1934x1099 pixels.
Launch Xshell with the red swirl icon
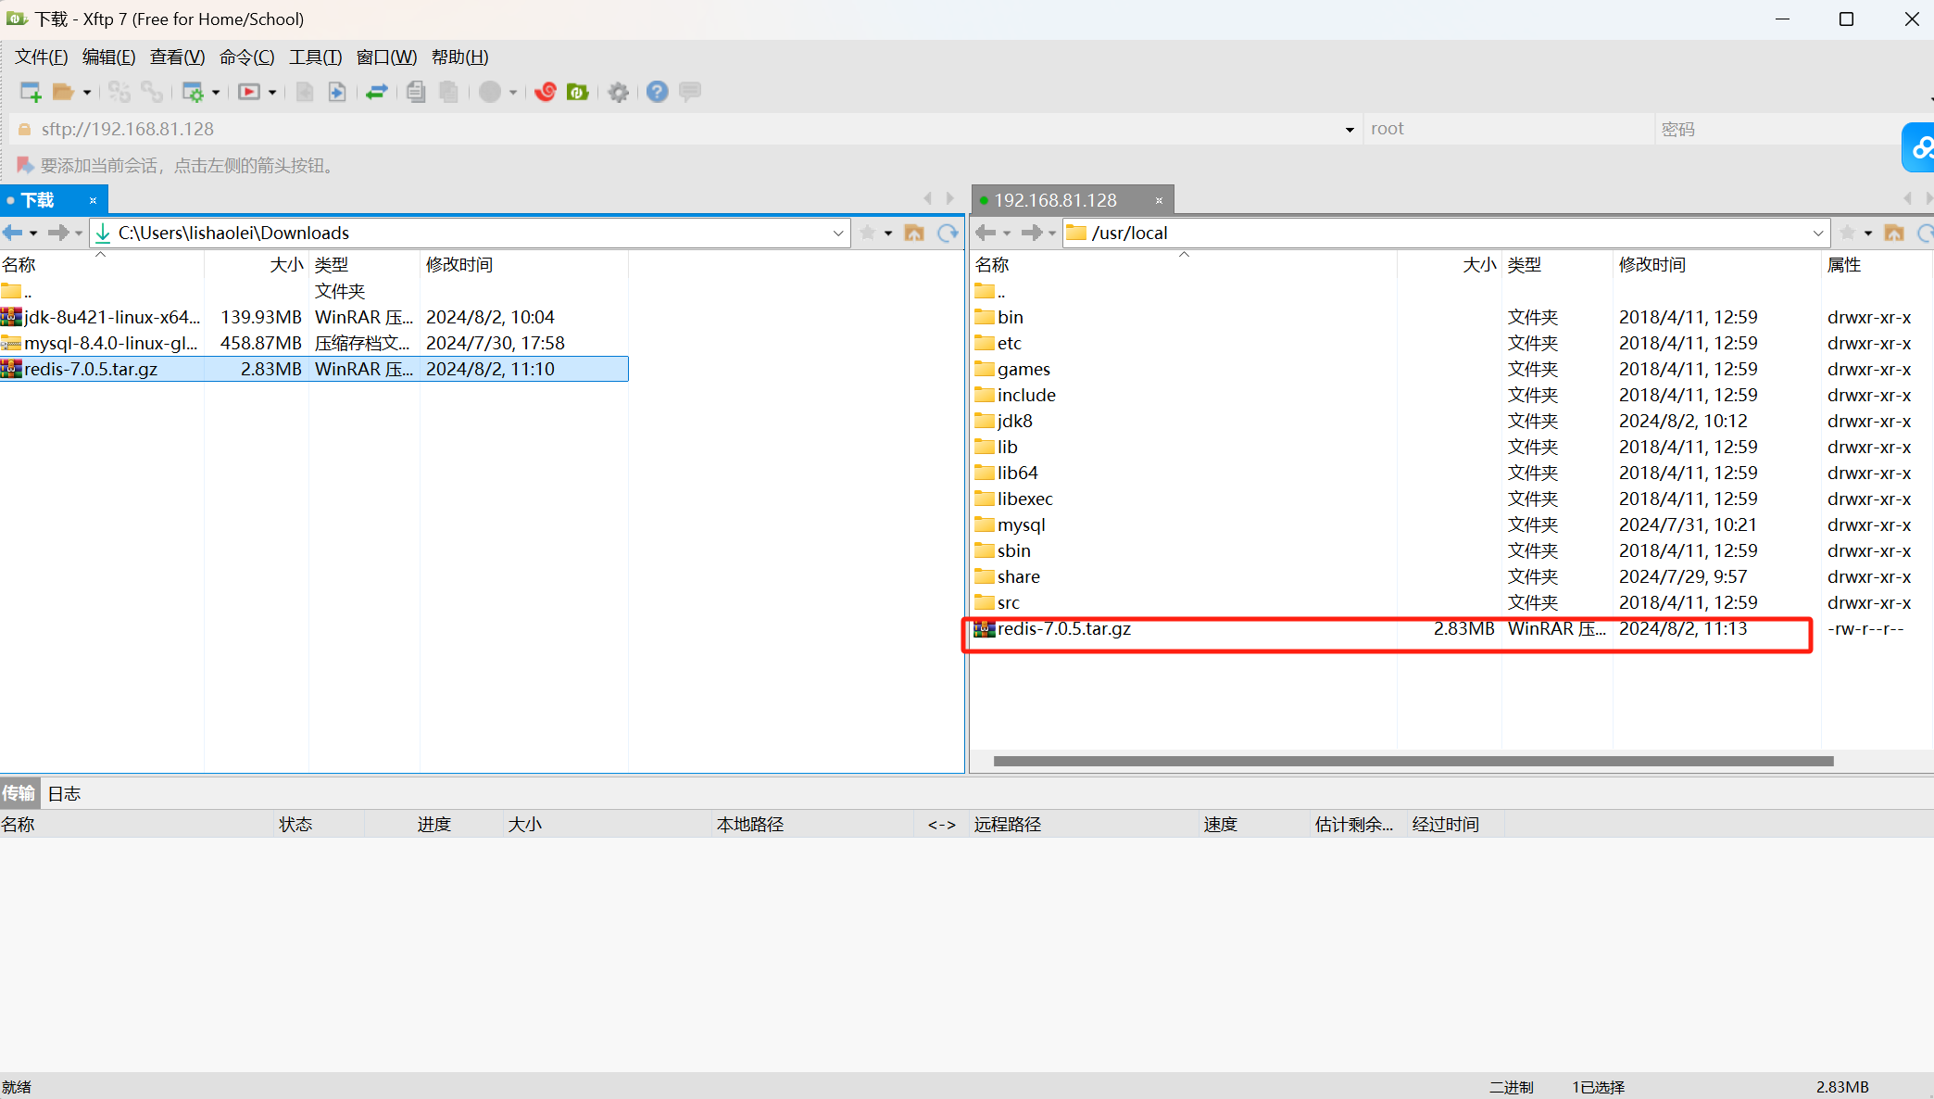546,92
